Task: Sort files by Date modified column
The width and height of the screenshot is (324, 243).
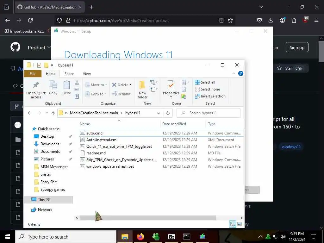Action: pos(174,124)
